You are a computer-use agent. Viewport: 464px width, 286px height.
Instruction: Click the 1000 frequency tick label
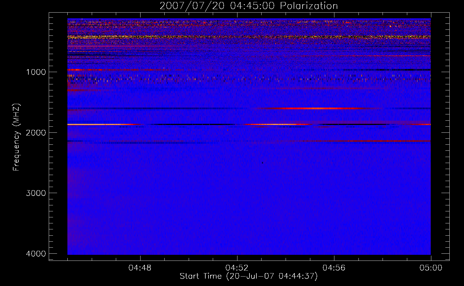click(36, 72)
